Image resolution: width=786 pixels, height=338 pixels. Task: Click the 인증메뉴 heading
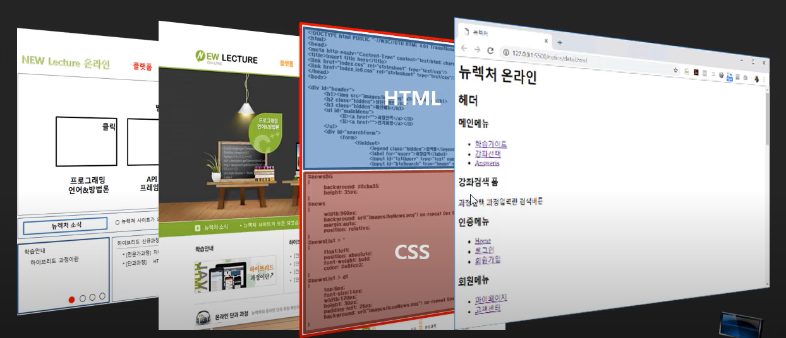click(x=474, y=221)
